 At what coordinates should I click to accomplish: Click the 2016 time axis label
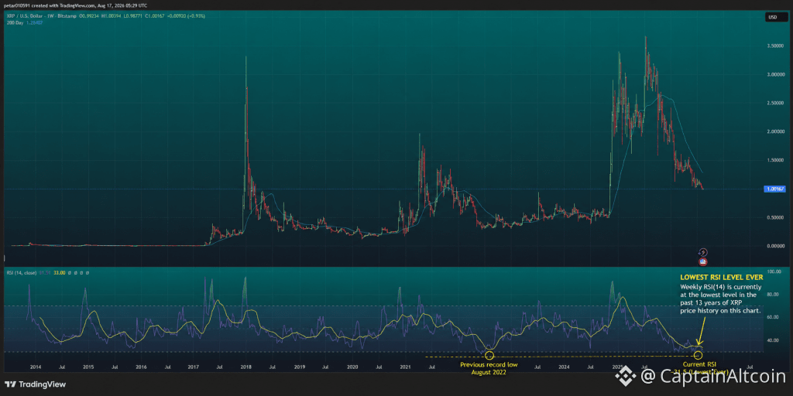click(141, 367)
